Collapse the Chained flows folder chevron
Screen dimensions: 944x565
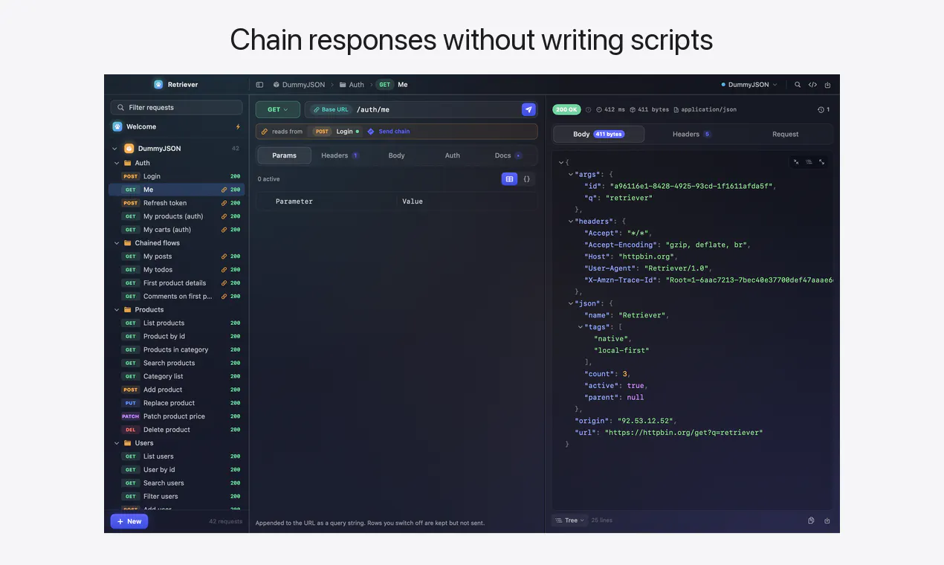pos(117,243)
